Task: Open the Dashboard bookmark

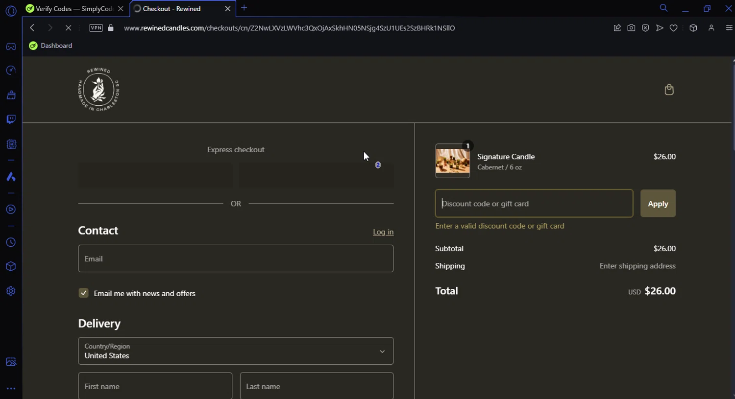Action: pos(50,46)
